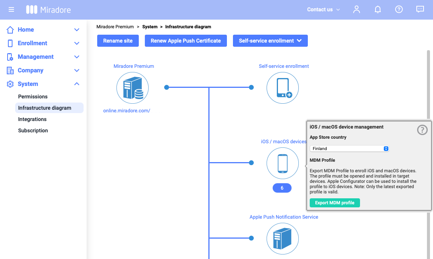Click Export MDM profile button
Image resolution: width=433 pixels, height=259 pixels.
[x=335, y=203]
